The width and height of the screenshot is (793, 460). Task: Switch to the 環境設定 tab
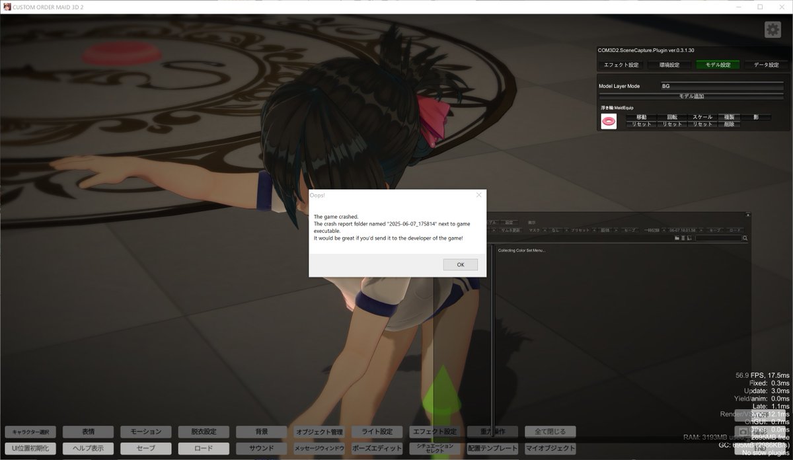point(669,65)
